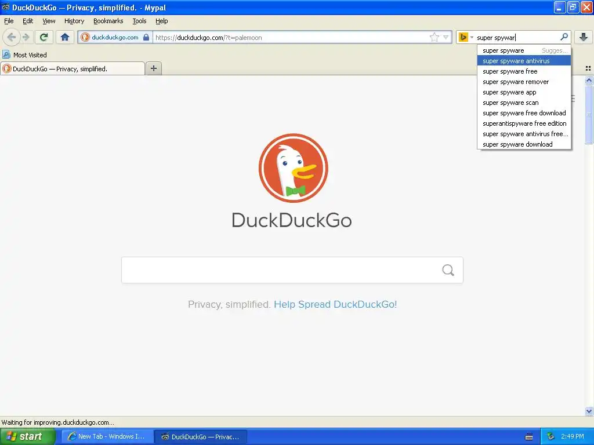594x445 pixels.
Task: Select suggestion 'super spyware remover'
Action: (524, 82)
